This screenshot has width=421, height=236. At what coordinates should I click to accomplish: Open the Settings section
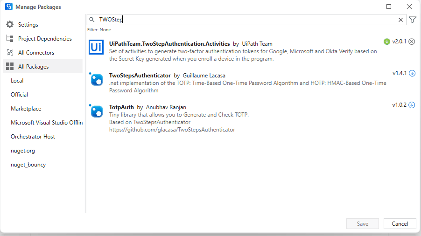point(28,25)
